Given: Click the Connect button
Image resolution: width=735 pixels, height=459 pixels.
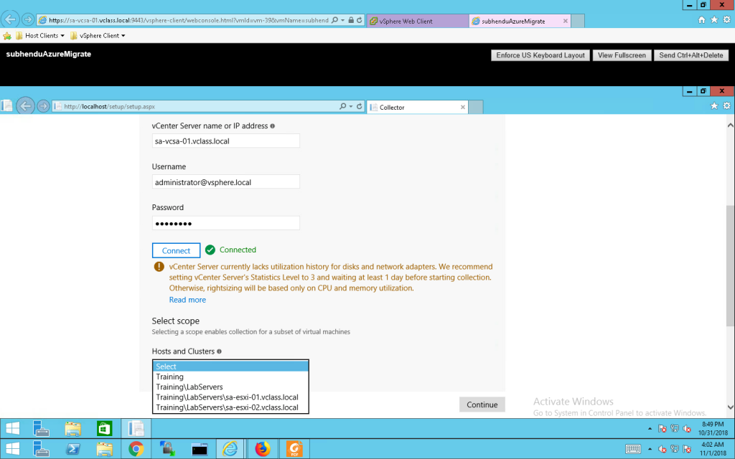Looking at the screenshot, I should pos(177,250).
